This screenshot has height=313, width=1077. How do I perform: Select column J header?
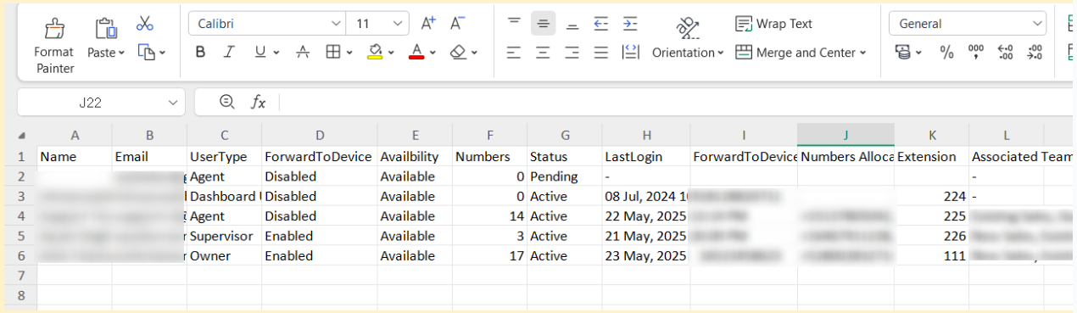tap(845, 135)
